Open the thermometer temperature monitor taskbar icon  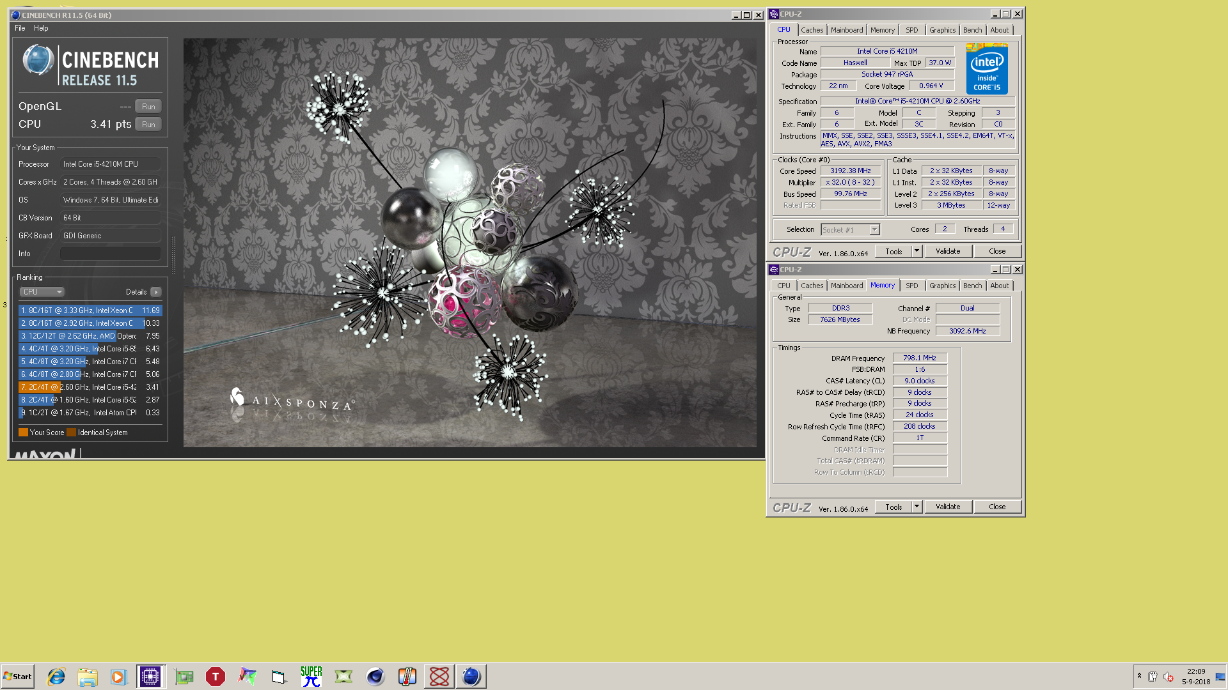coord(407,677)
